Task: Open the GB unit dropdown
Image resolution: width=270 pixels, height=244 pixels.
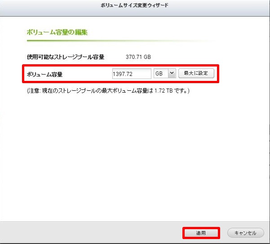Action: point(164,73)
